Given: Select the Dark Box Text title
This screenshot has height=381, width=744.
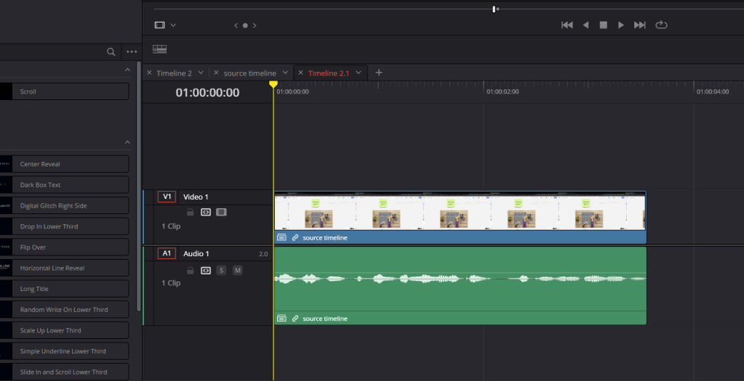Looking at the screenshot, I should click(x=64, y=185).
